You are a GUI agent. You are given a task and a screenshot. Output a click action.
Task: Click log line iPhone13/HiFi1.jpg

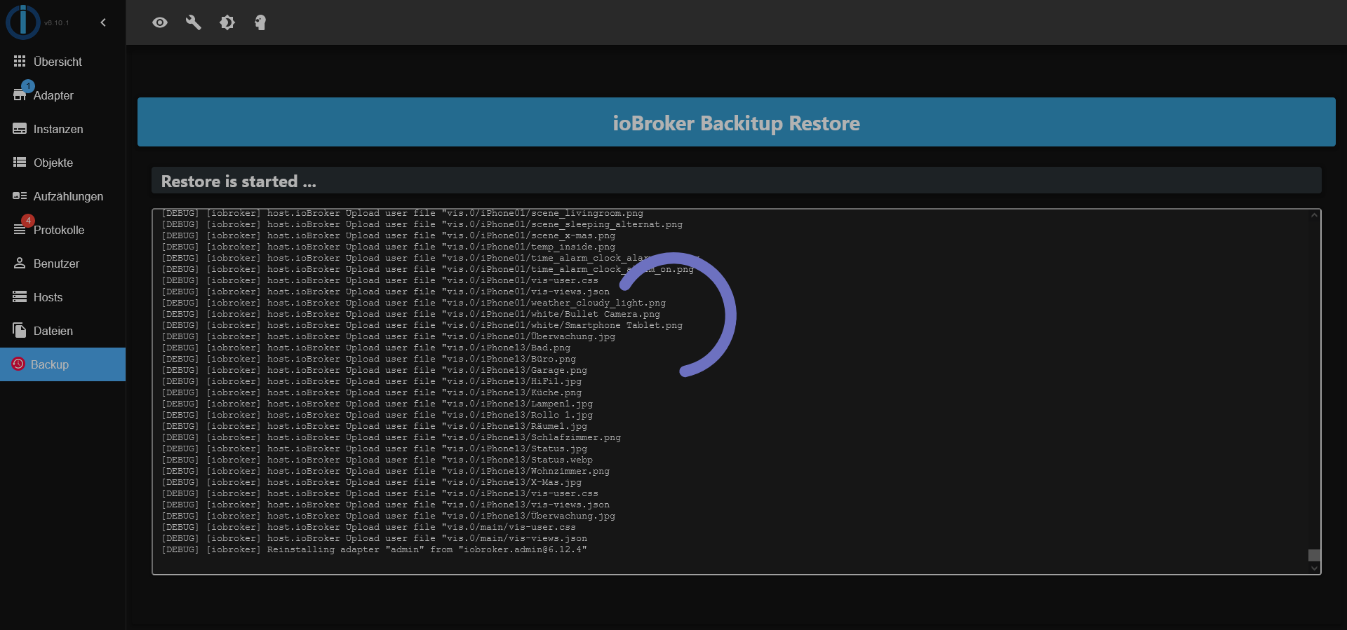coord(372,381)
